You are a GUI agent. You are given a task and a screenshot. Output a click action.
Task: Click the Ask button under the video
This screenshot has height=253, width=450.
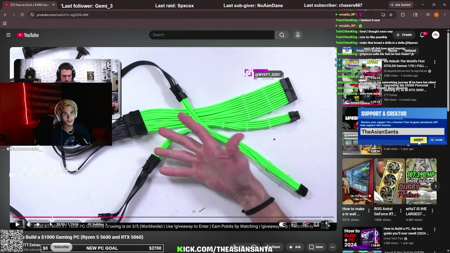(295, 247)
